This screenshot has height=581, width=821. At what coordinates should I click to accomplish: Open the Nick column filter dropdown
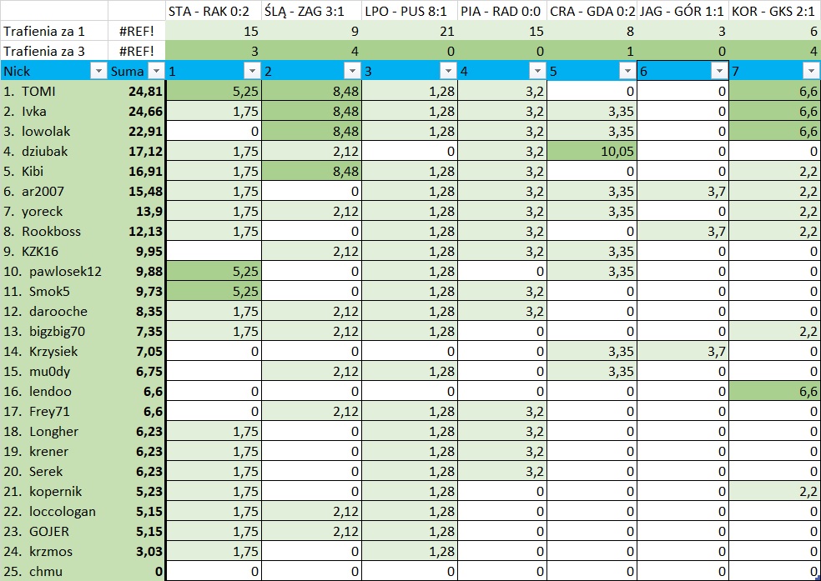(x=98, y=72)
